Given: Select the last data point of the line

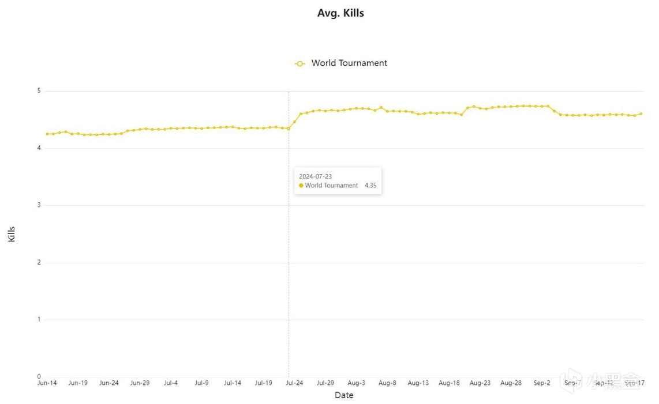Looking at the screenshot, I should coord(641,114).
